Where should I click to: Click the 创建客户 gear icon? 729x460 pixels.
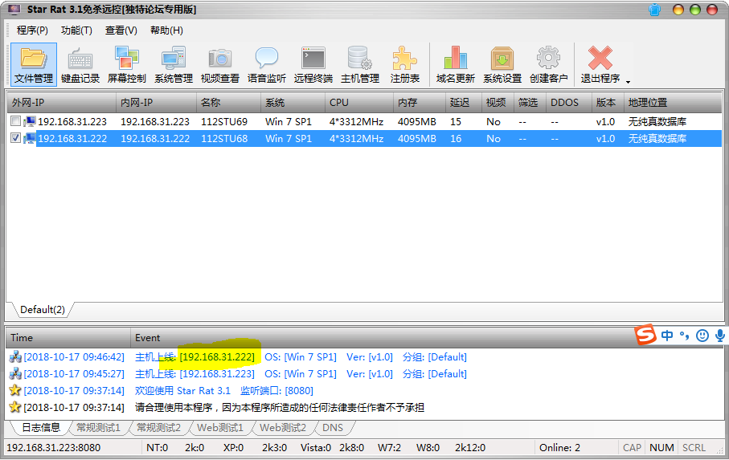tap(548, 58)
